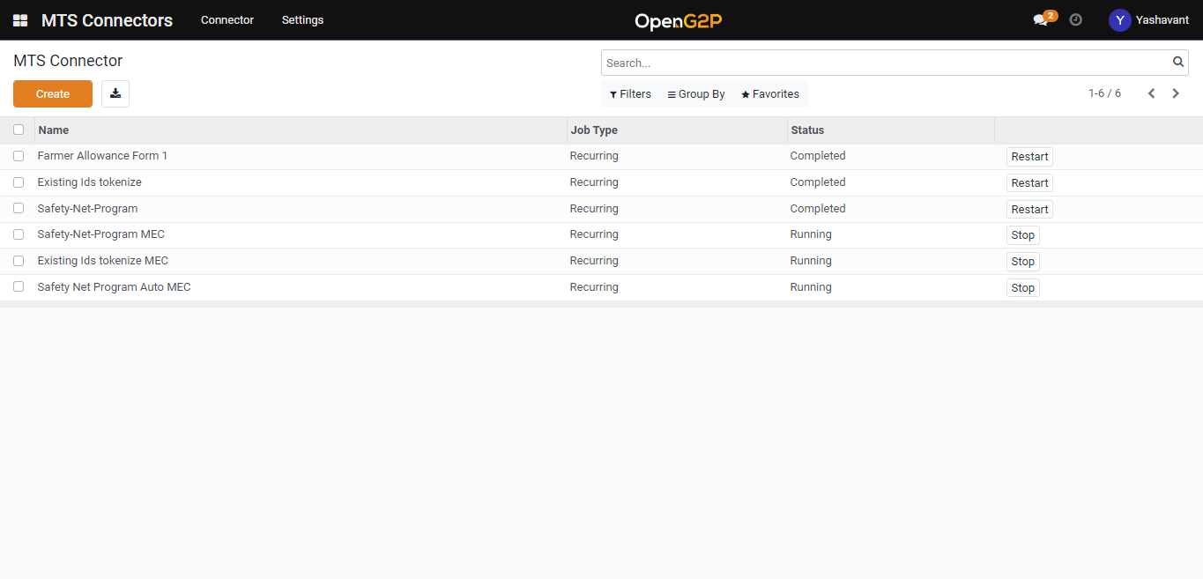Open the activities clock icon
Screen dimensions: 1203x579
1075,19
